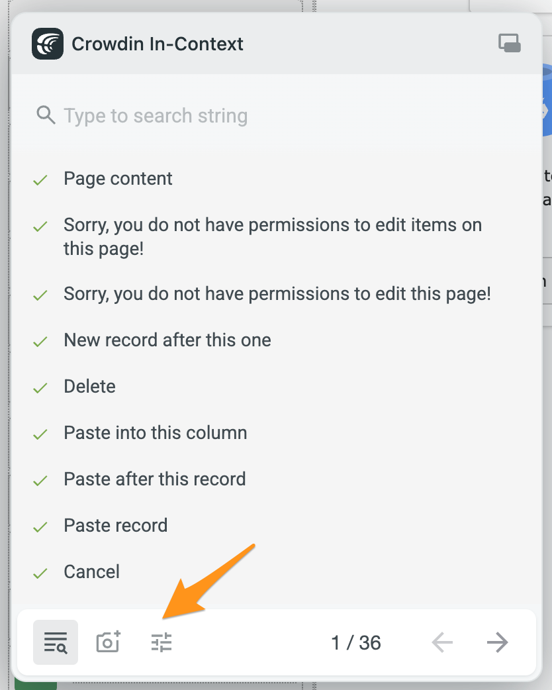Click the Crowdin logo icon
This screenshot has height=690, width=552.
[48, 44]
